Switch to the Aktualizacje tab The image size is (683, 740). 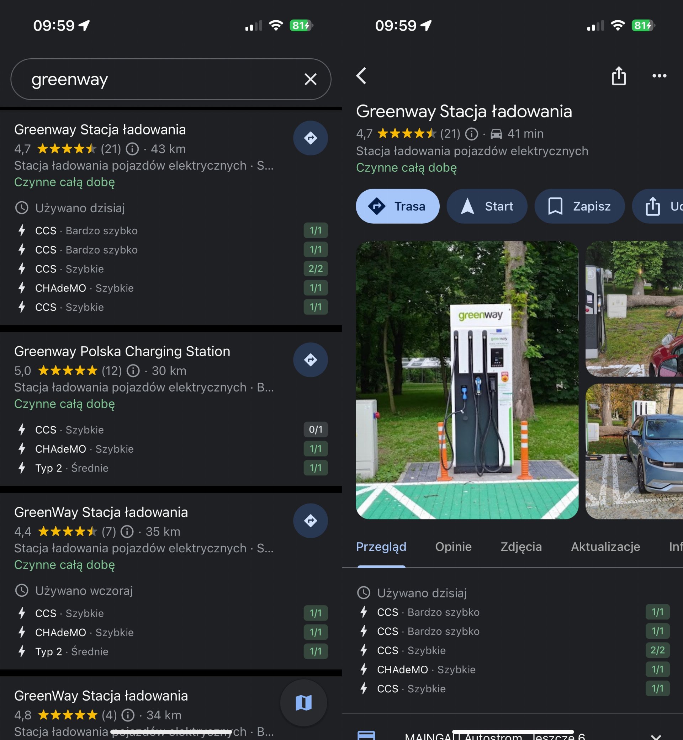point(605,547)
